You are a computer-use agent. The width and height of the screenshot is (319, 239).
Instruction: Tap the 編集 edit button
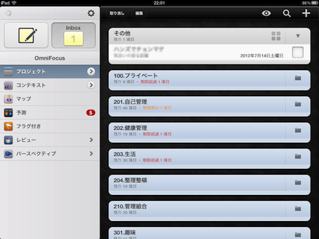(x=139, y=13)
